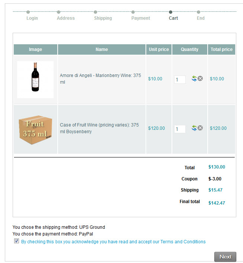
Task: Go back to the Address step
Action: coord(65,18)
